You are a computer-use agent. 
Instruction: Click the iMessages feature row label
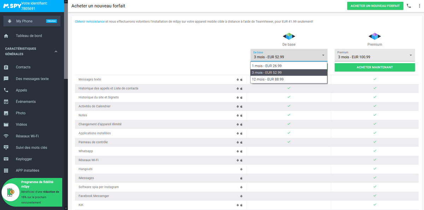[x=86, y=178]
